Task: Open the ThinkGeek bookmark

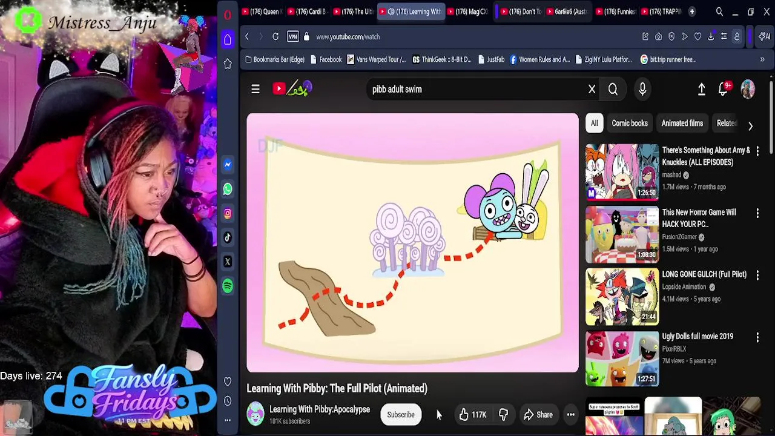Action: 441,59
